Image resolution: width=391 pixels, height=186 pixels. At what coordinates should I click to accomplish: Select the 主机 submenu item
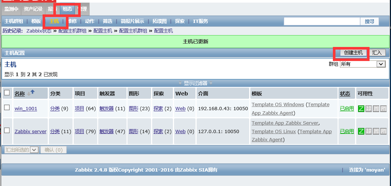click(54, 21)
